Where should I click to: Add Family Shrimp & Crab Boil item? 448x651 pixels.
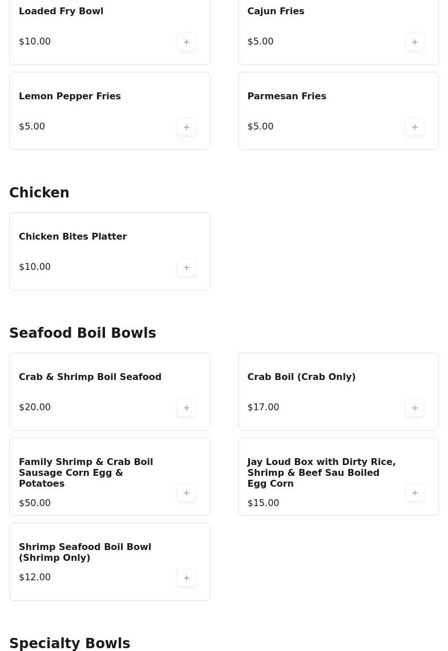pos(186,492)
